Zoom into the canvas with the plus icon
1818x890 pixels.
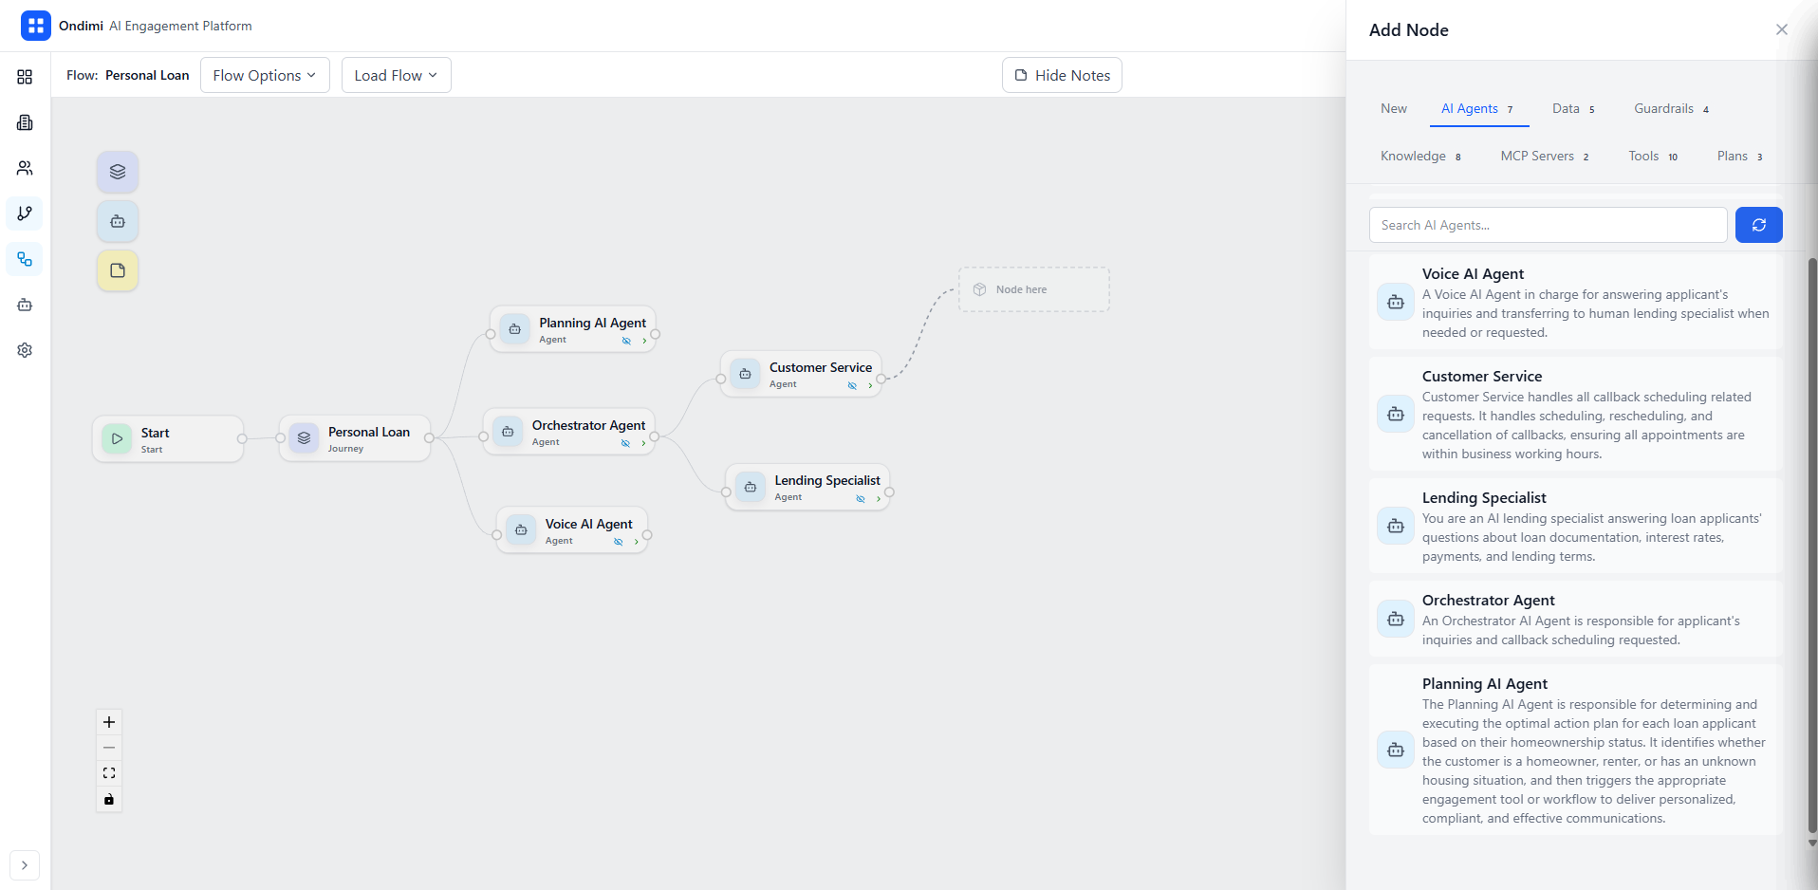[108, 721]
